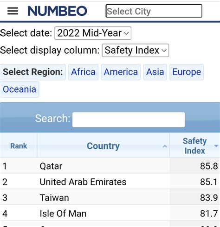Open the date dropdown showing 2022 Mid-Year
This screenshot has height=227, width=220.
[x=93, y=33]
